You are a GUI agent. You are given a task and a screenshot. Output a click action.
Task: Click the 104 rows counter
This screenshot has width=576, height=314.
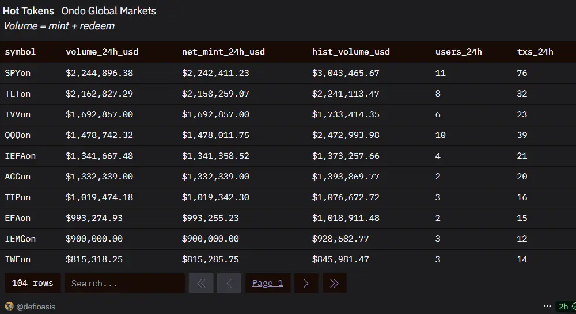(33, 283)
